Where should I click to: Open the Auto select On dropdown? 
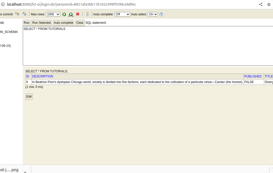(153, 14)
